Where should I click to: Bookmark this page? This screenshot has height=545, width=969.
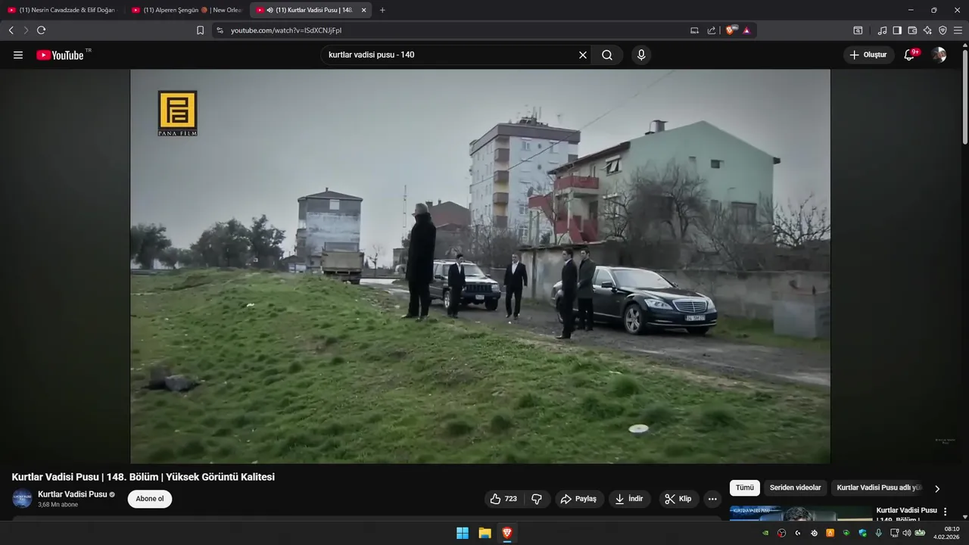pyautogui.click(x=201, y=30)
